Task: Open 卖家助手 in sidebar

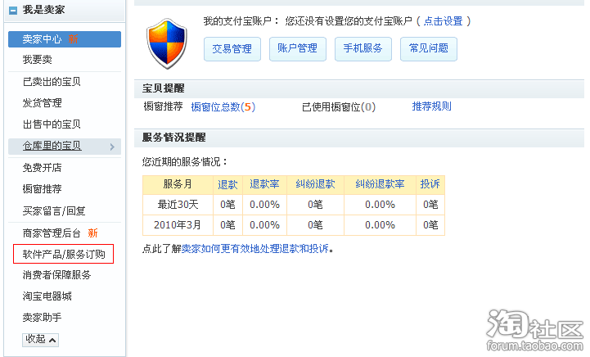Action: 43,318
